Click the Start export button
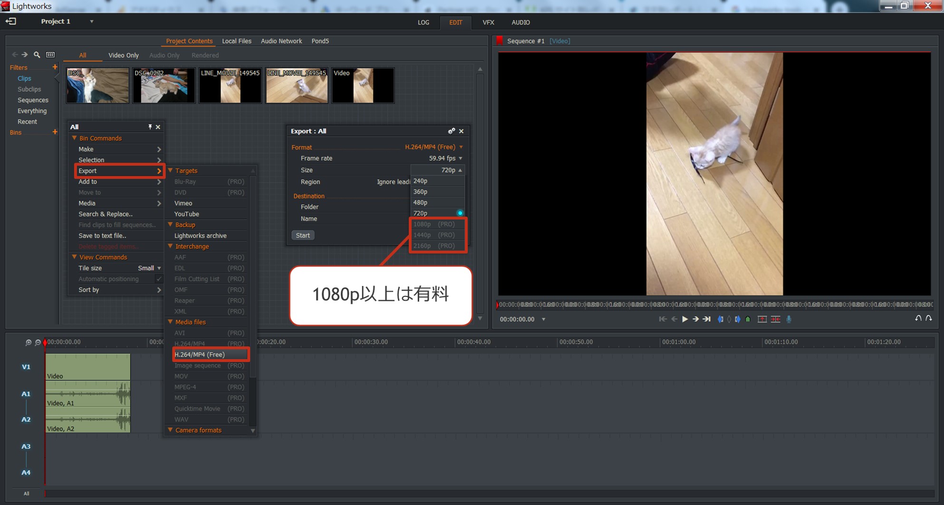Viewport: 944px width, 505px height. [303, 236]
